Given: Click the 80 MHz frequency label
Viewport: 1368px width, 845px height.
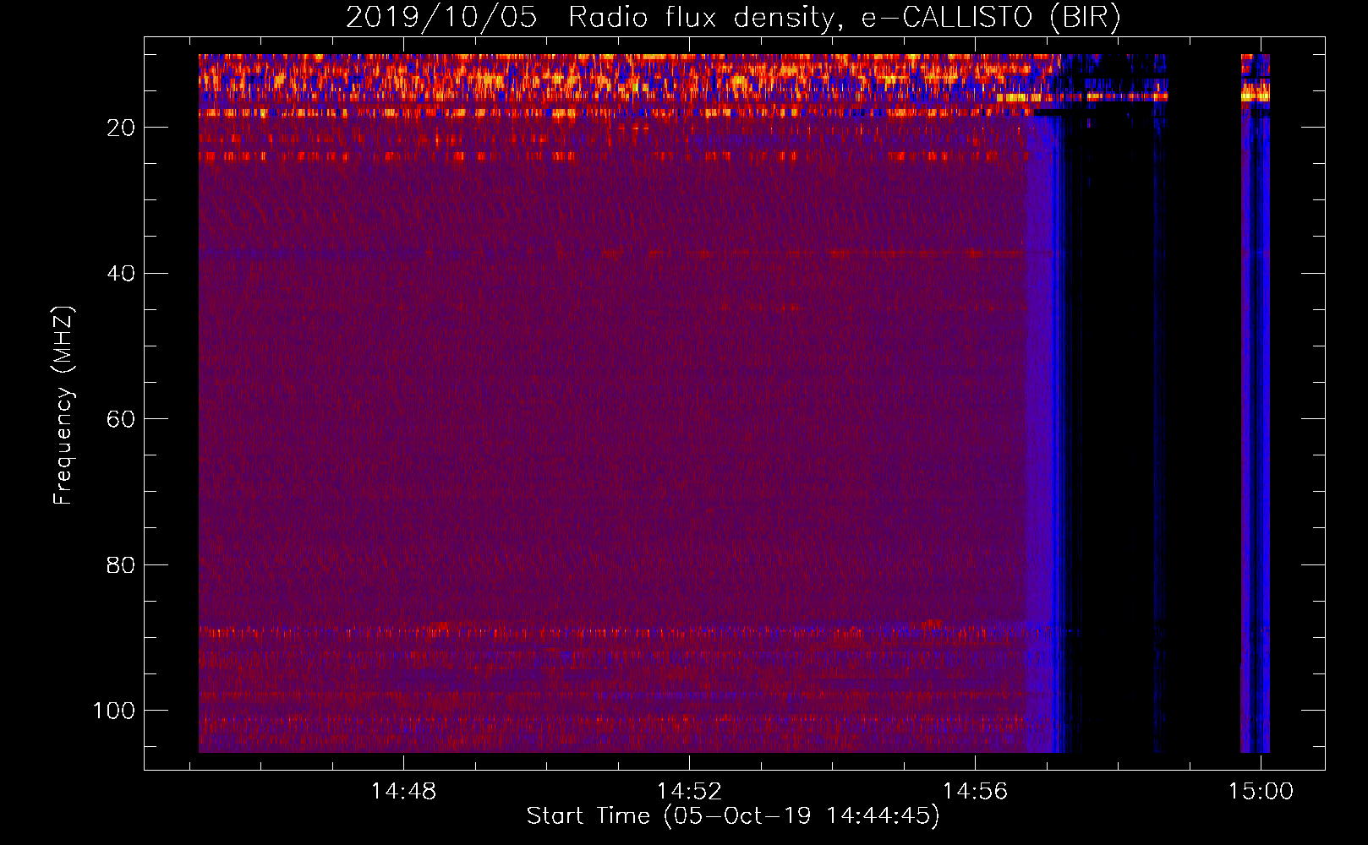Looking at the screenshot, I should (121, 564).
